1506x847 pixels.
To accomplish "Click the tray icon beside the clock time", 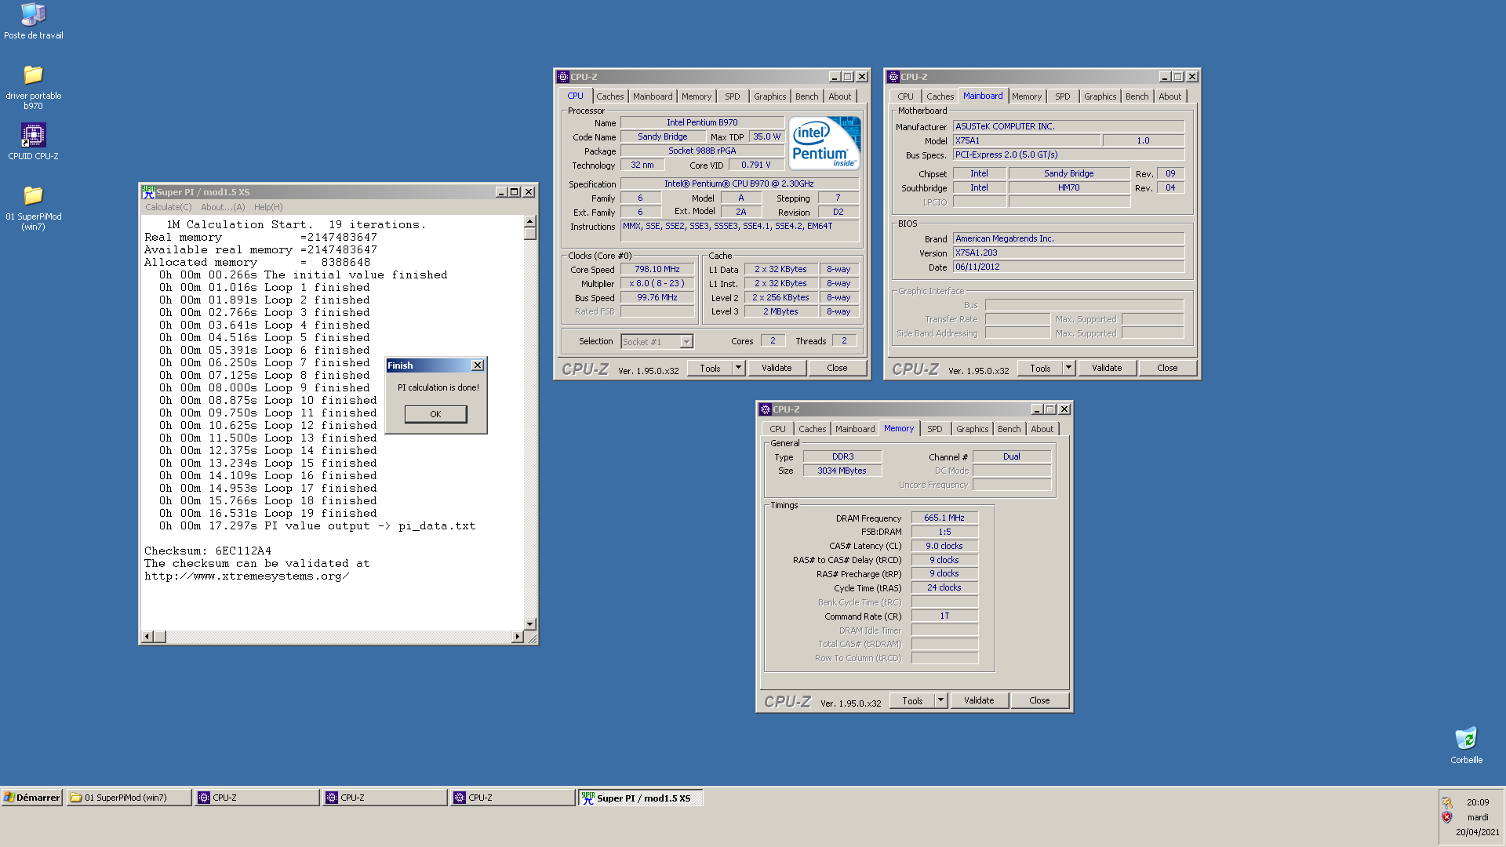I will pos(1447,802).
